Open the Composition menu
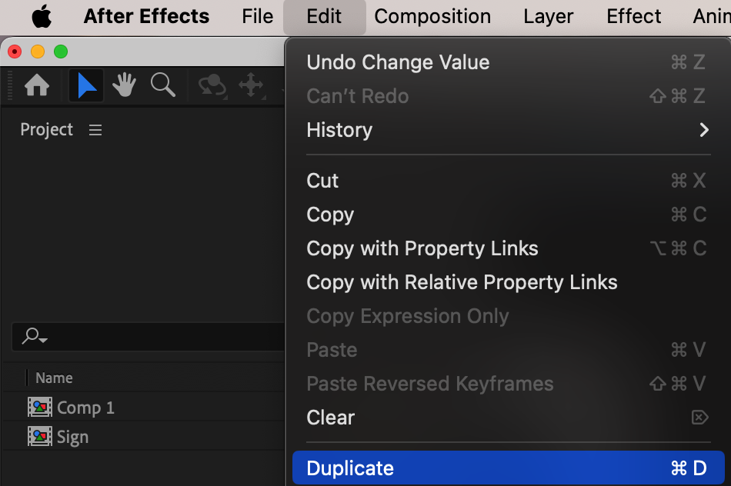 pyautogui.click(x=432, y=16)
